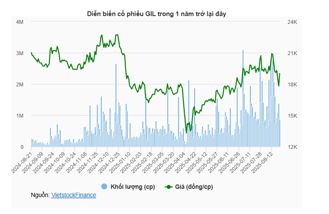Click the 24K price axis label
Image resolution: width=329 pixels, height=214 pixels.
coord(292,22)
